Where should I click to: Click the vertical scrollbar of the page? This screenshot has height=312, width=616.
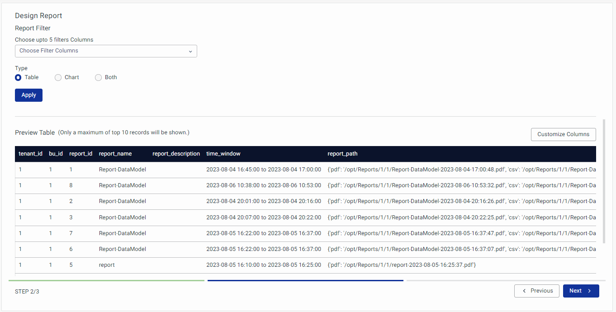pos(604,181)
